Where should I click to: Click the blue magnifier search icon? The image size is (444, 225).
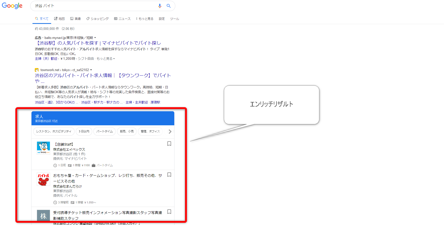coord(169,6)
